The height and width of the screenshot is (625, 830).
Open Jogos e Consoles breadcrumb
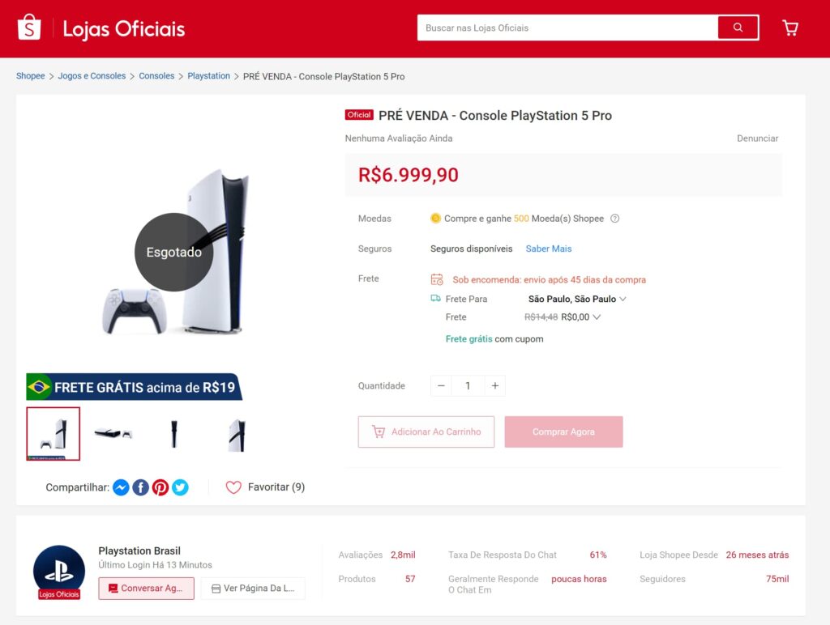[92, 75]
